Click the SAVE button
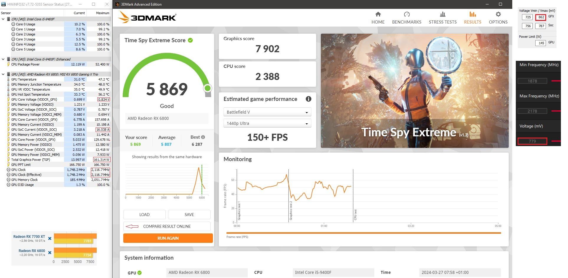The height and width of the screenshot is (278, 568). [189, 215]
